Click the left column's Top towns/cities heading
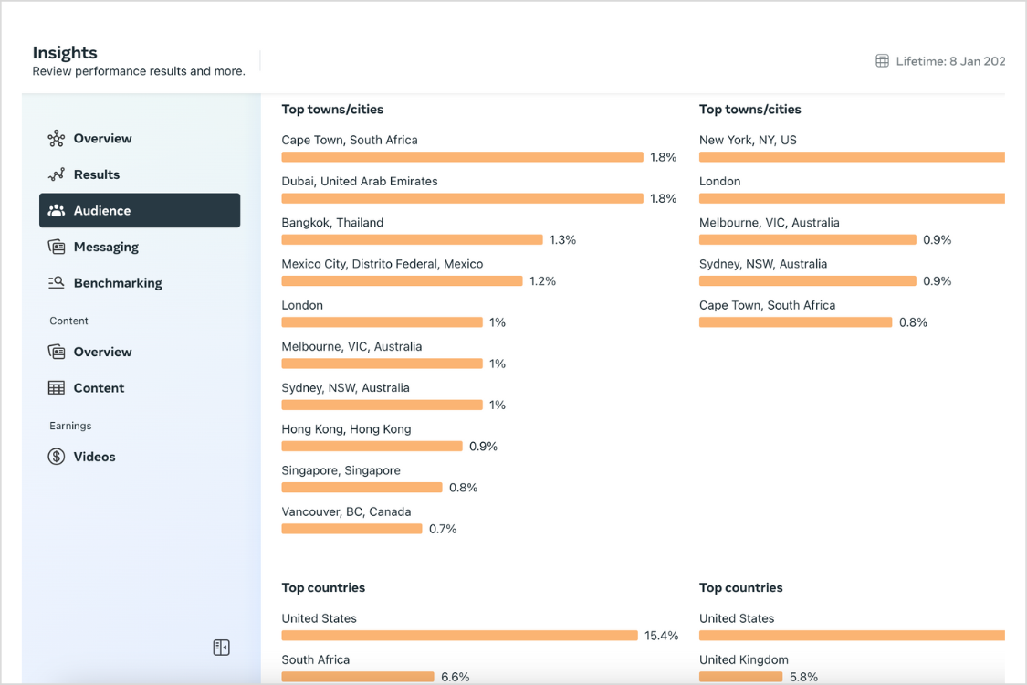Screen dimensions: 1027x685 pyautogui.click(x=332, y=110)
